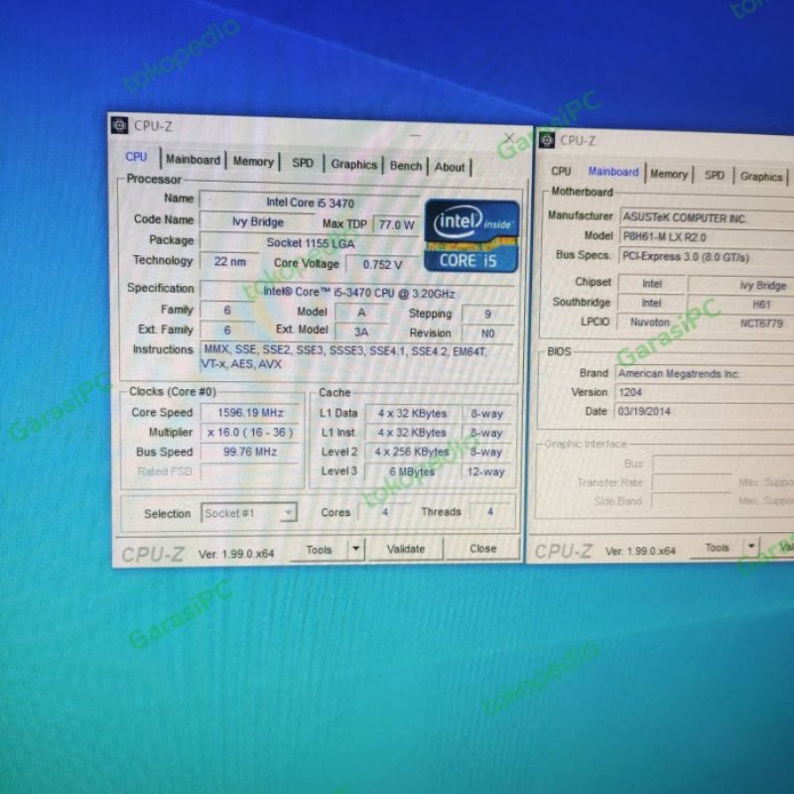The image size is (794, 794).
Task: Click the Multiplier value x 16.0 (16 - 36)
Action: (250, 432)
